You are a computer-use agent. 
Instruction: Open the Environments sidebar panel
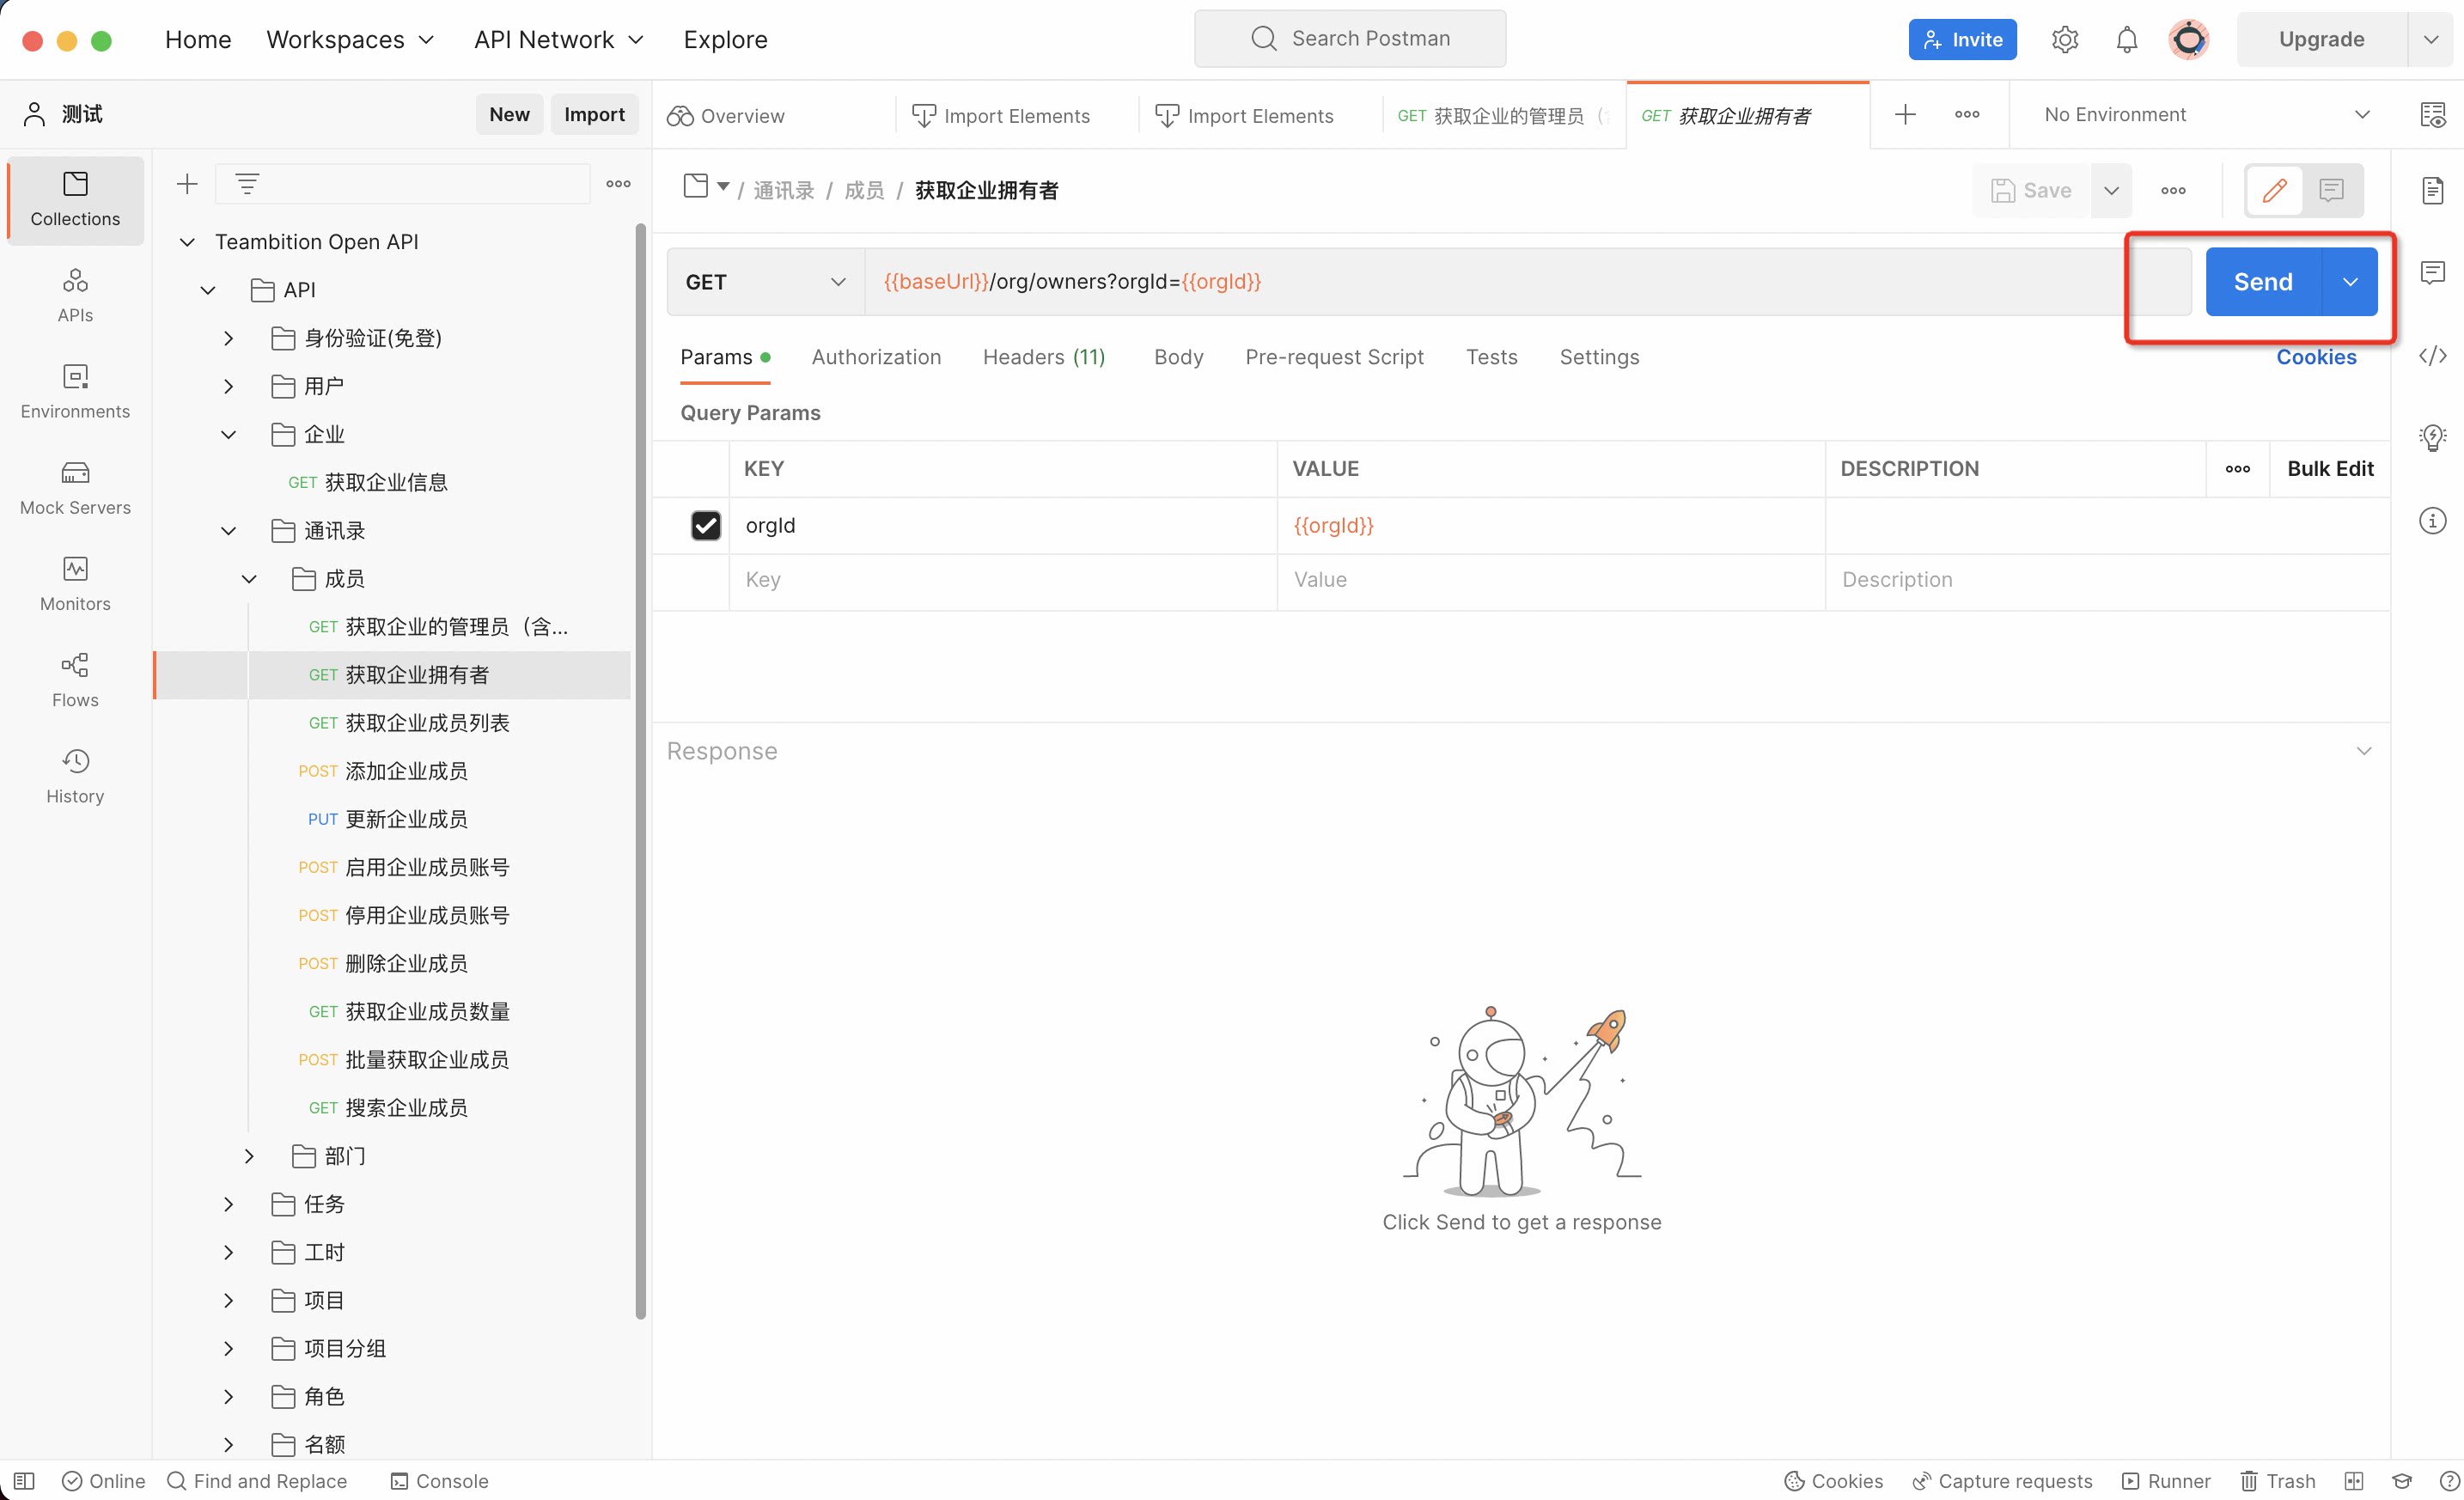click(x=75, y=391)
